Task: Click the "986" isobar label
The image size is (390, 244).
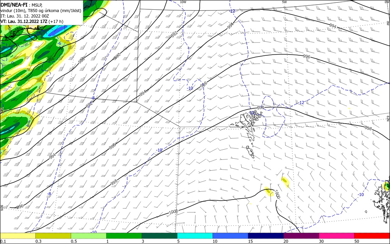Action: (50, 60)
